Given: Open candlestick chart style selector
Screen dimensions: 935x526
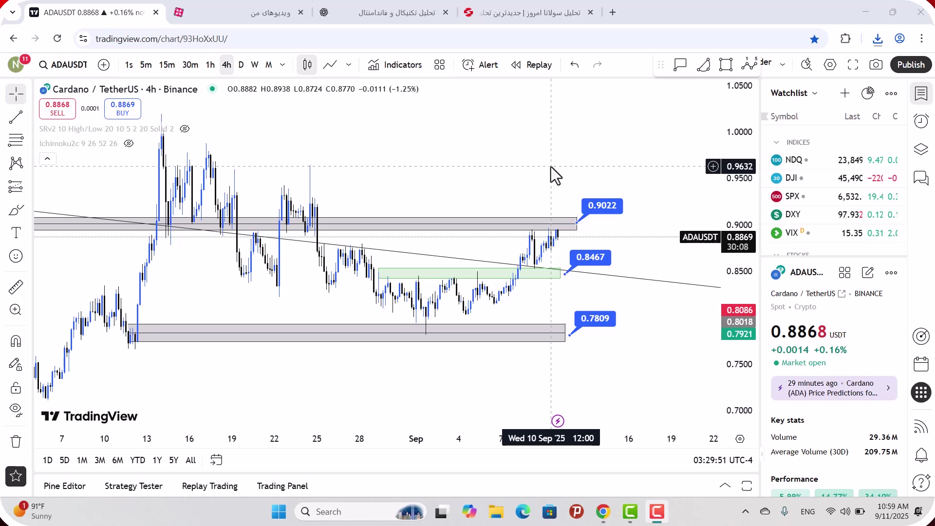Looking at the screenshot, I should pos(307,65).
